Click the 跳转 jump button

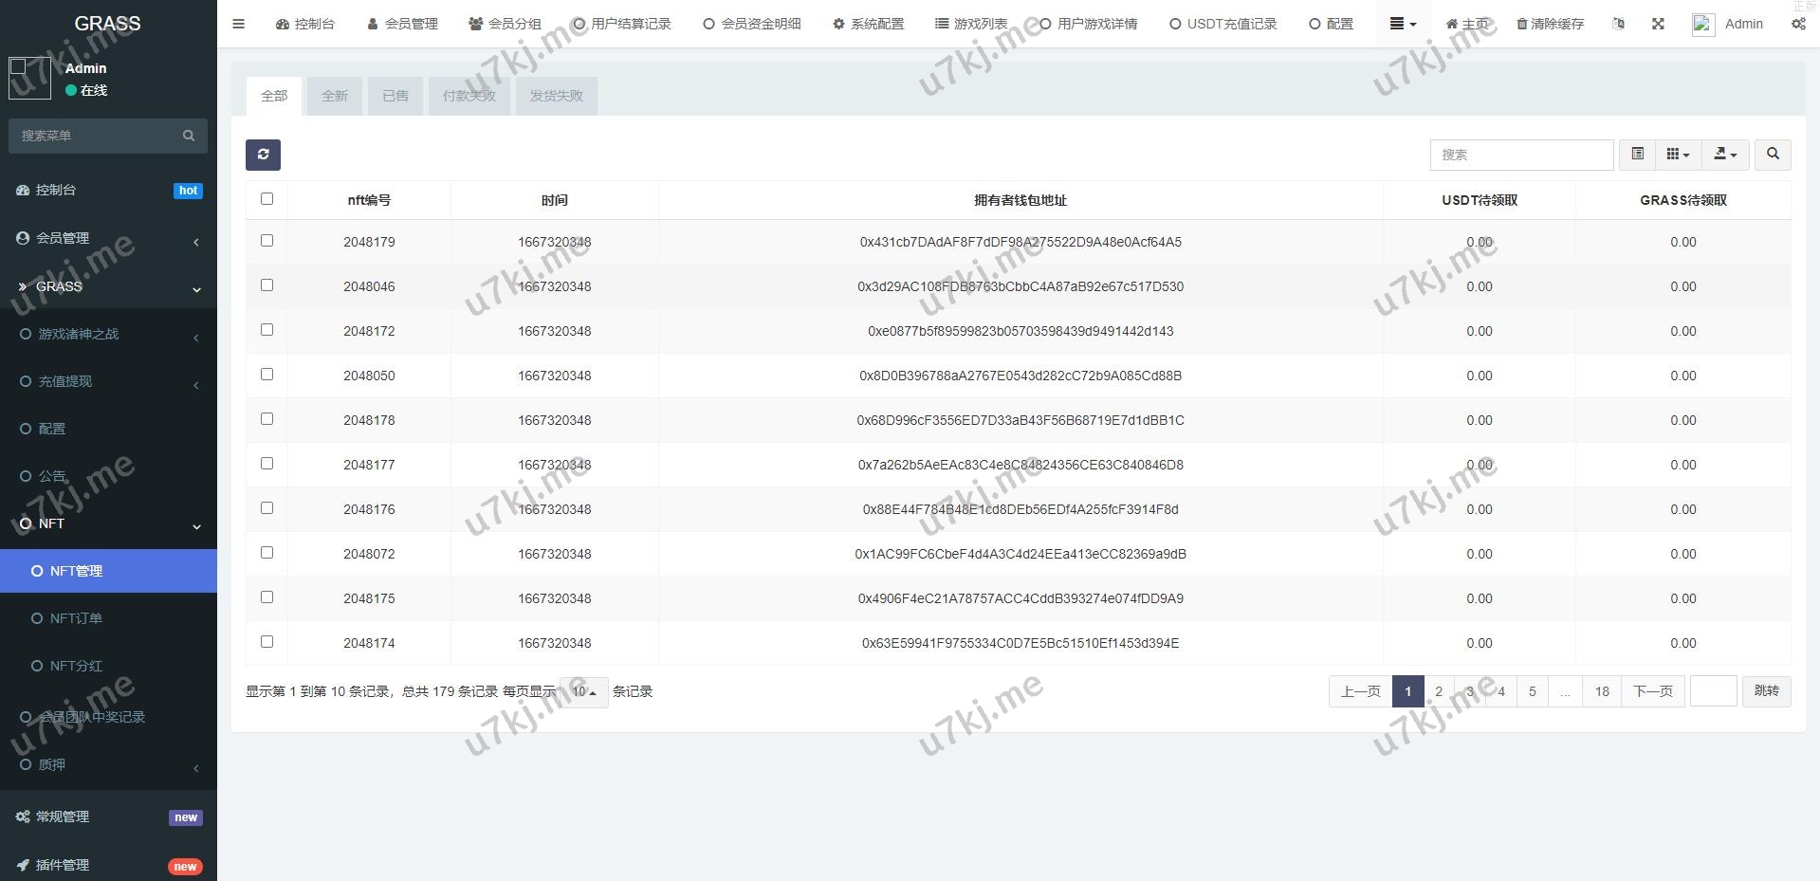(x=1766, y=691)
